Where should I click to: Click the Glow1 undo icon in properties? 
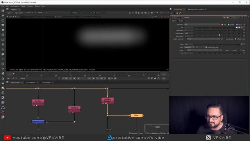click(x=230, y=17)
